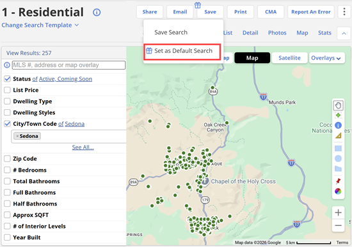Uncheck the City/Town Code checkbox
Screen dimensions: 352x247
(x=7, y=124)
